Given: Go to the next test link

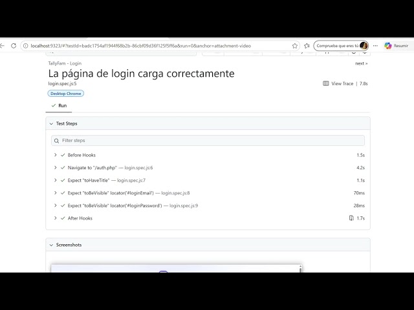Looking at the screenshot, I should click(x=361, y=63).
